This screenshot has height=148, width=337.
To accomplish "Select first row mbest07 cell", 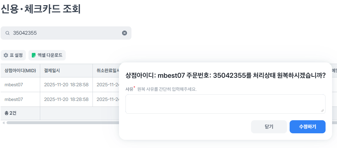I will point(14,85).
